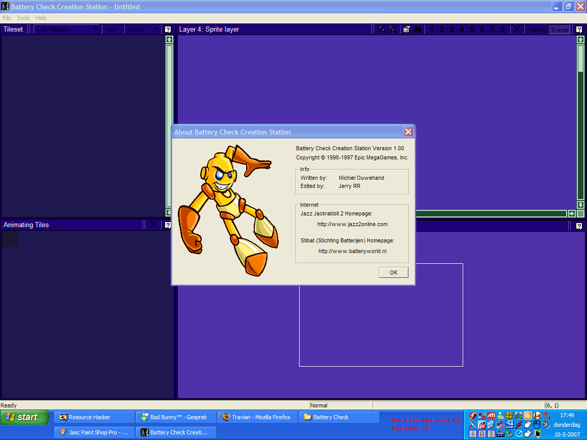Open the level properties icon

(x=407, y=29)
